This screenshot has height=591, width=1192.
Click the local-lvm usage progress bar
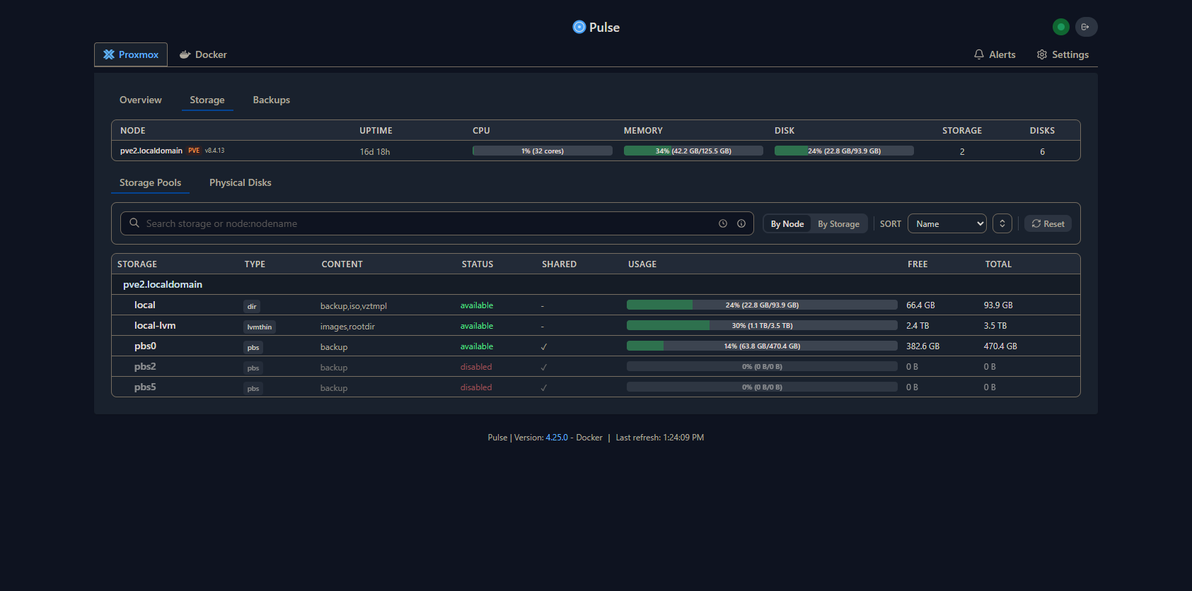761,326
